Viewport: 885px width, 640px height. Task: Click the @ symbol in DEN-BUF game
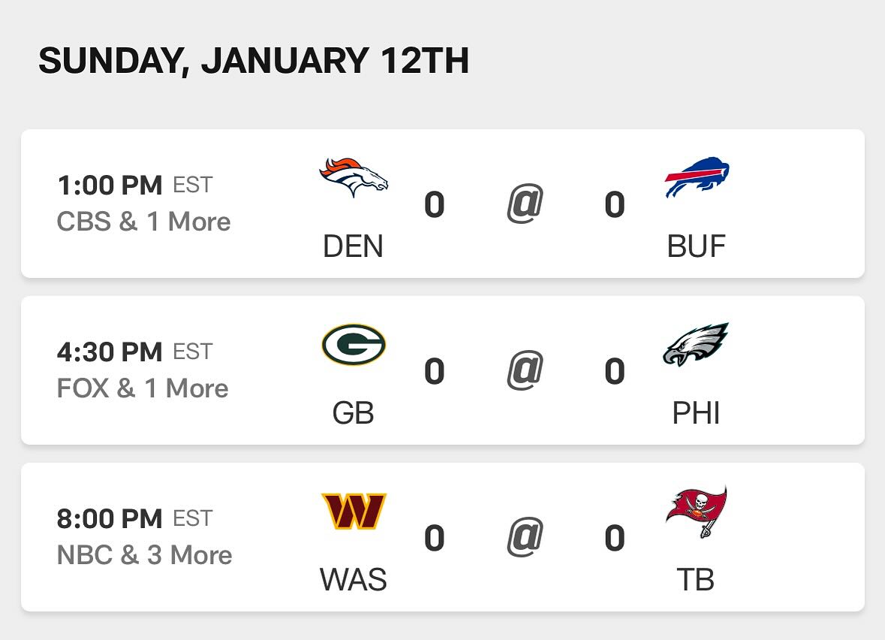click(x=525, y=204)
